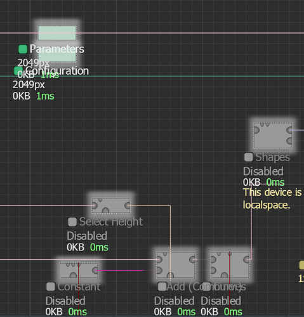The width and height of the screenshot is (304, 317).
Task: Select the Add (Combiner) device node
Action: (x=176, y=265)
